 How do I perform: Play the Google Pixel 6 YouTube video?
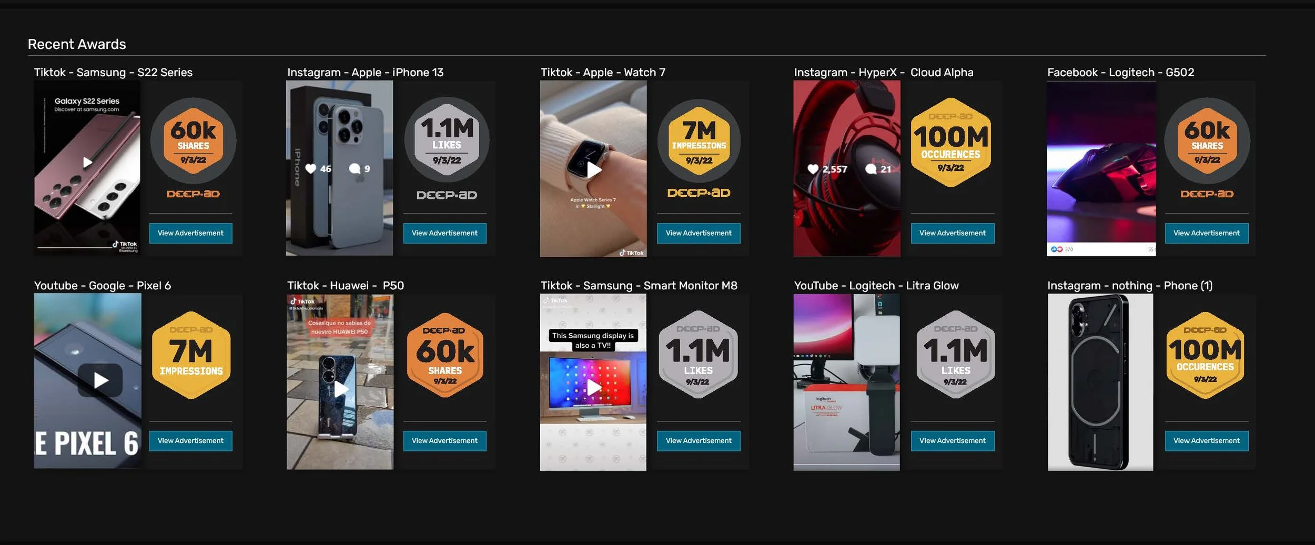(x=100, y=380)
